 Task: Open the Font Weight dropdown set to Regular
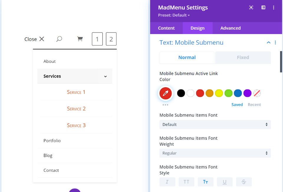pyautogui.click(x=215, y=153)
